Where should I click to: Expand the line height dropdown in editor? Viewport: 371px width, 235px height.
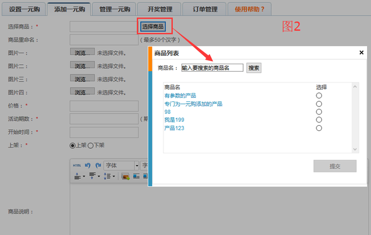tap(113, 176)
